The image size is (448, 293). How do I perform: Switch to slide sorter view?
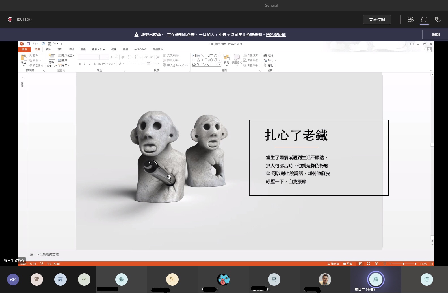pos(368,264)
